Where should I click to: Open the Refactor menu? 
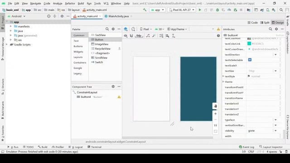[x=70, y=3]
